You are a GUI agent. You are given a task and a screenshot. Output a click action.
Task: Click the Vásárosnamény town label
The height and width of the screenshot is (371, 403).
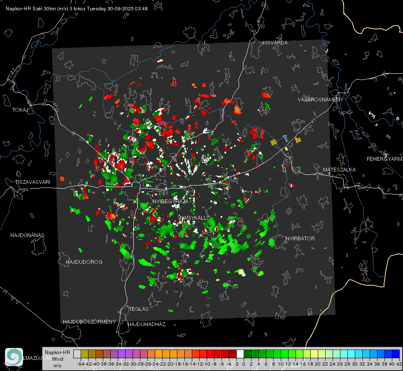(x=321, y=100)
